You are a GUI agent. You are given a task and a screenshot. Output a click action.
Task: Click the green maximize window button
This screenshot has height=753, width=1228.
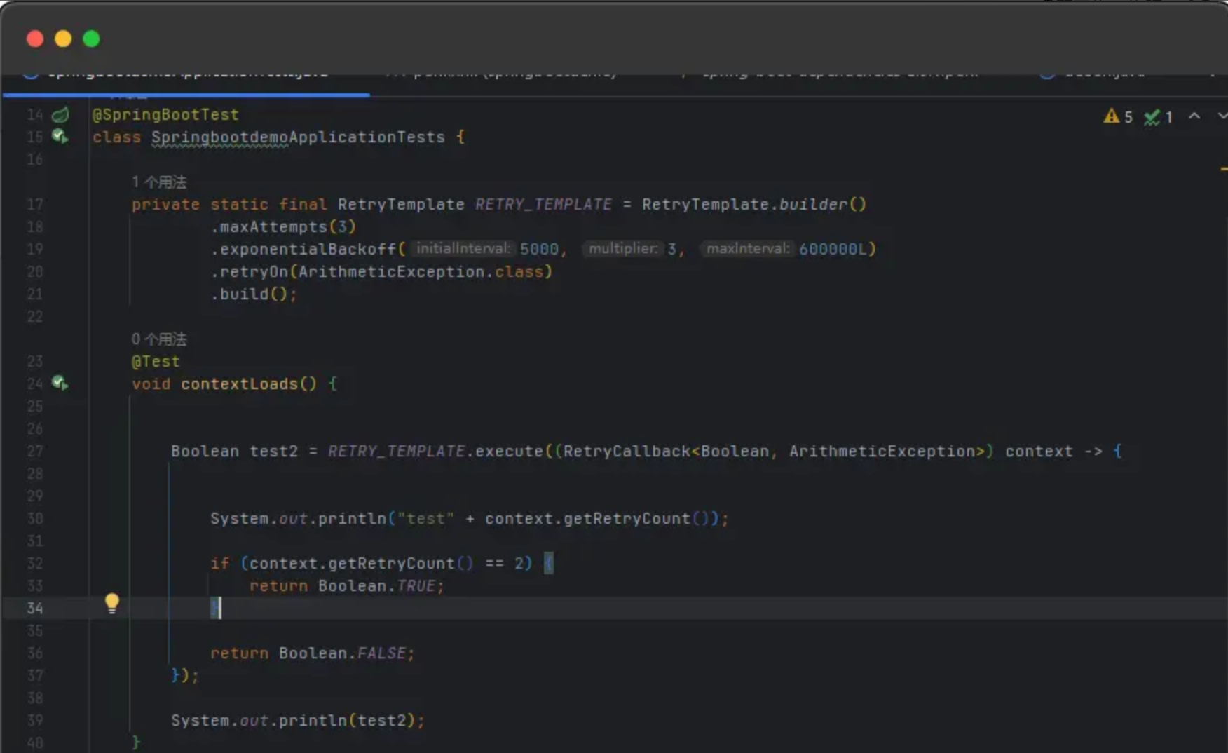point(91,39)
